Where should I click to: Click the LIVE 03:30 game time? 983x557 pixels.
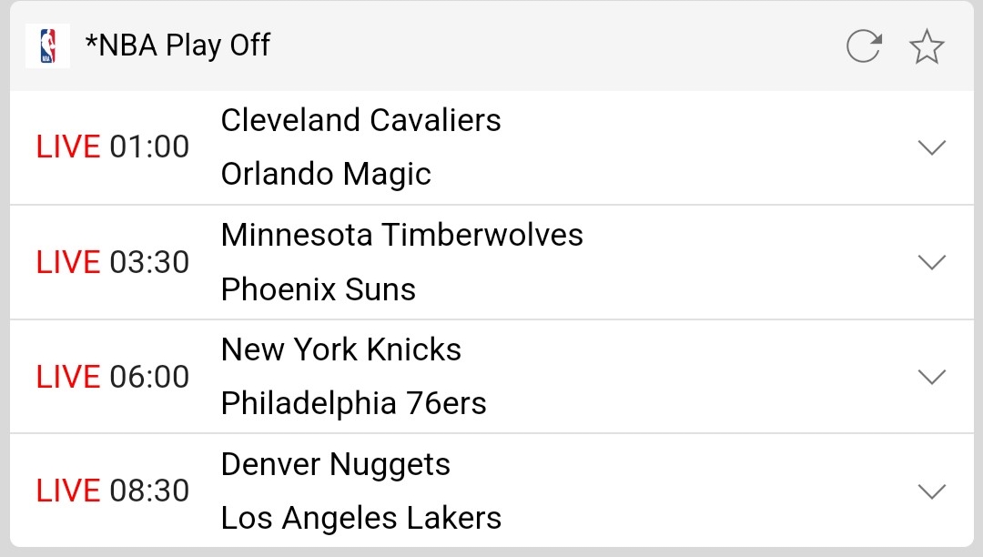point(113,262)
